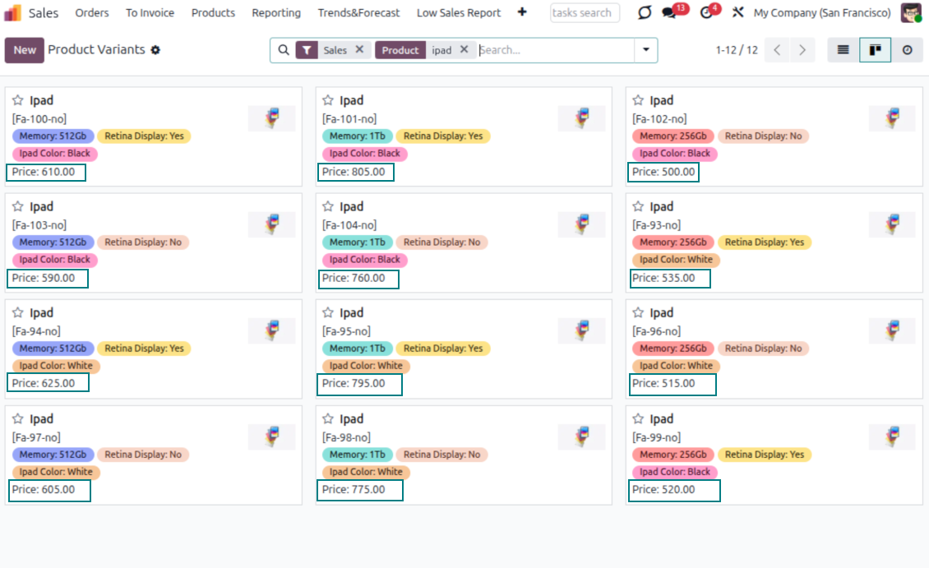Open the Trends&Forecast menu

(358, 13)
